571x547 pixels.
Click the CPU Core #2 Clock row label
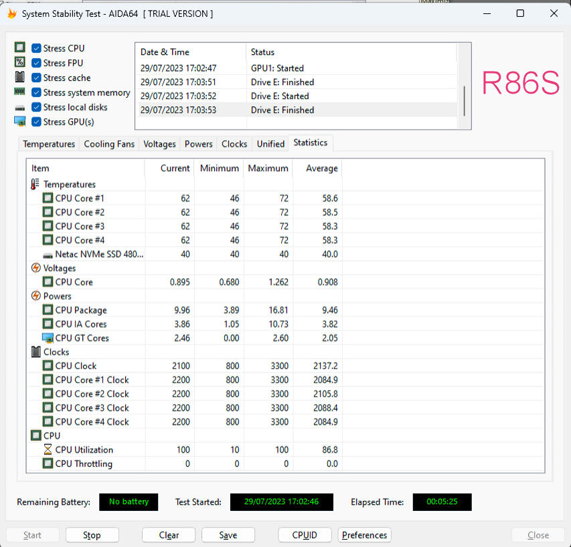pyautogui.click(x=92, y=394)
